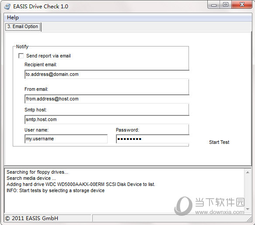Maximize the EASIS Drive Check window
The height and width of the screenshot is (225, 255).
(x=226, y=4)
